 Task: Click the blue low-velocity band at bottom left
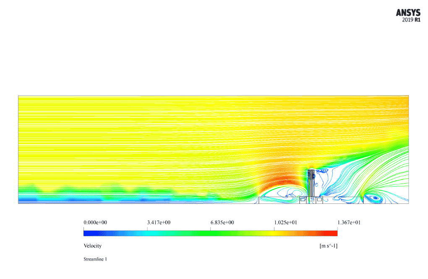63,200
